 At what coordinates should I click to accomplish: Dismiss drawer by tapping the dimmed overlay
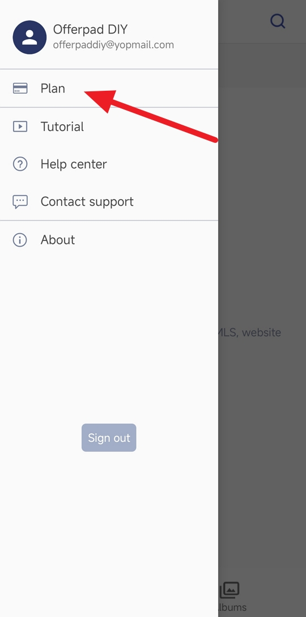[x=262, y=236]
